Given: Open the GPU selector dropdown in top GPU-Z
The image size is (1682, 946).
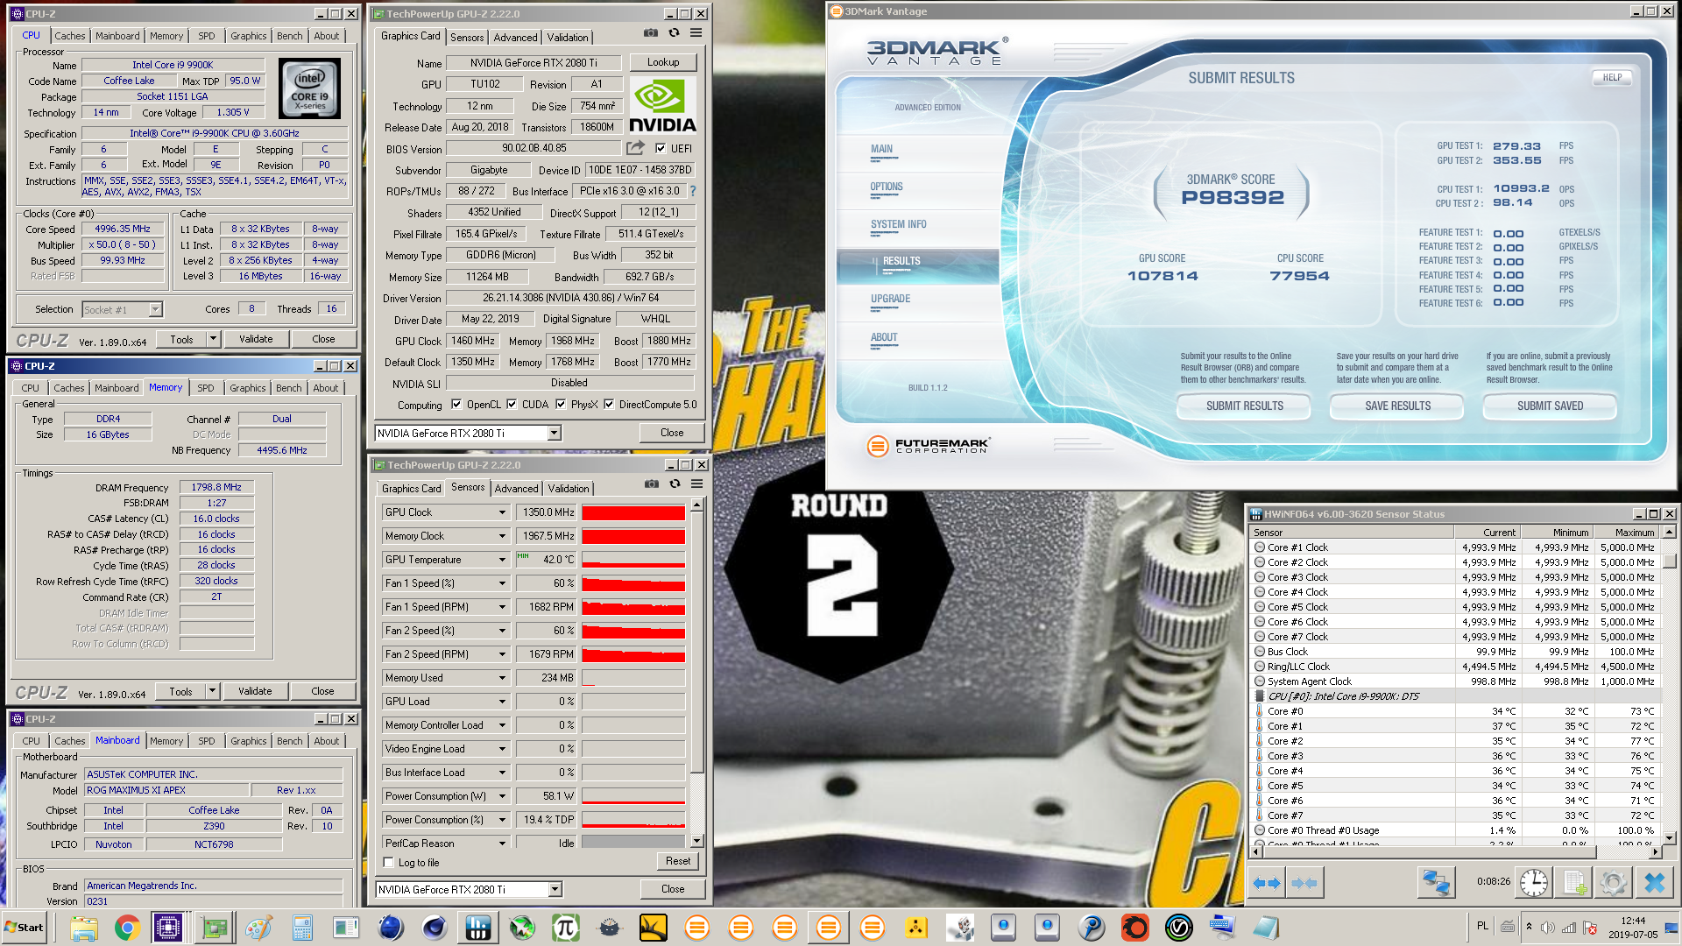Looking at the screenshot, I should click(555, 433).
